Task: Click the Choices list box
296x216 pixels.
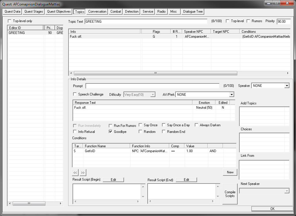Action: coord(264,142)
